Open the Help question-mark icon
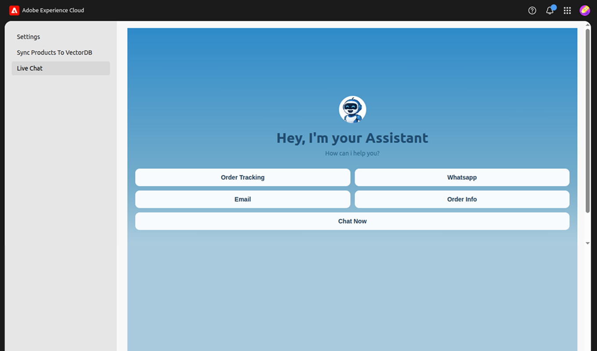The width and height of the screenshot is (597, 351). 532,11
